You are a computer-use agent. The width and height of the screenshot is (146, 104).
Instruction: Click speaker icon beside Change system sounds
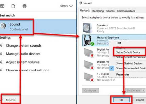click(1, 45)
